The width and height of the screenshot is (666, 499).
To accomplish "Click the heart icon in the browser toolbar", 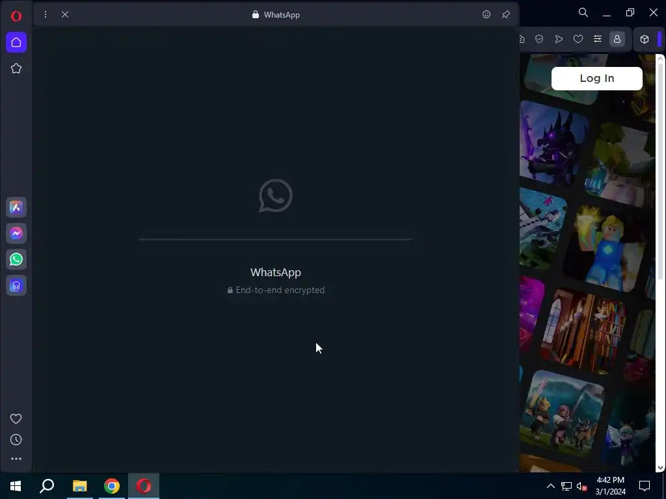I will (578, 39).
